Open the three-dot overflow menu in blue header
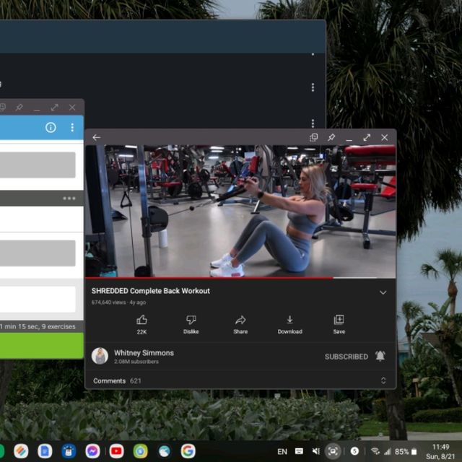The height and width of the screenshot is (462, 462). (72, 128)
